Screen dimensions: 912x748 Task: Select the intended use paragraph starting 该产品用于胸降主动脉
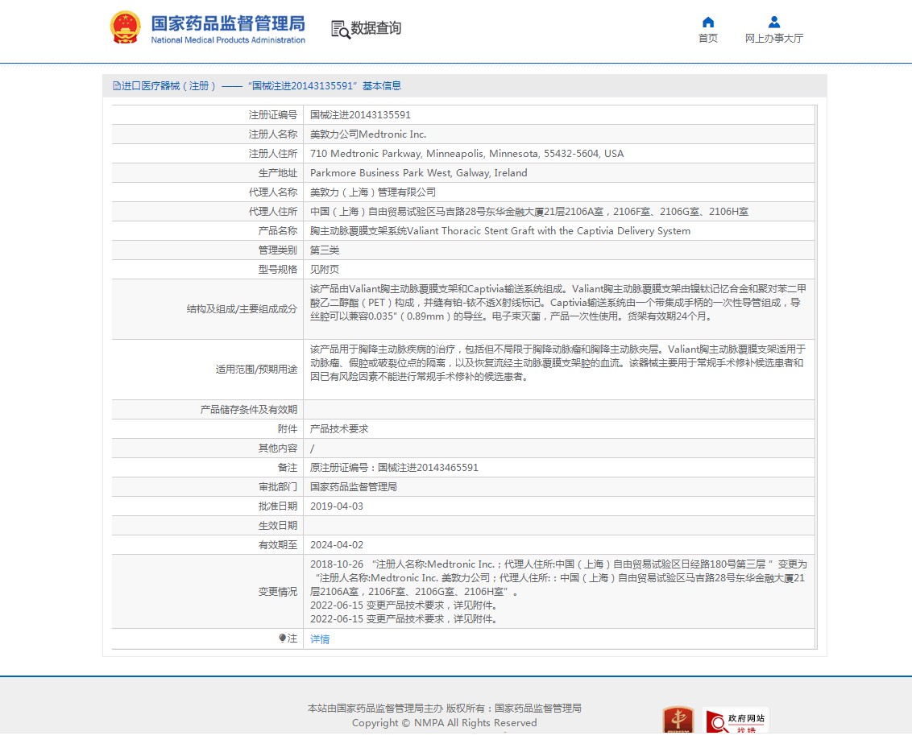point(558,362)
